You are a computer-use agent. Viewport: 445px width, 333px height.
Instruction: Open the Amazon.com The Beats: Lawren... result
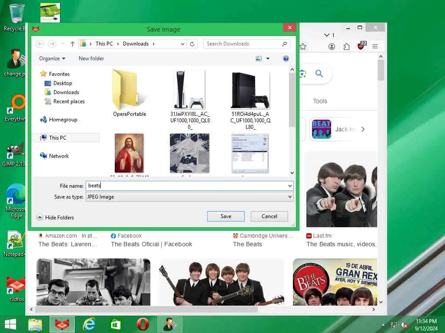click(67, 244)
